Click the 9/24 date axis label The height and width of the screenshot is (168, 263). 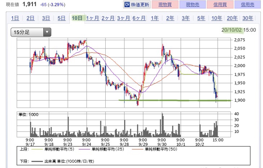[86, 144]
